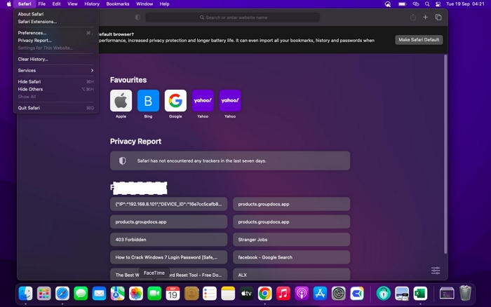Select Hide Others menu item

click(x=55, y=89)
